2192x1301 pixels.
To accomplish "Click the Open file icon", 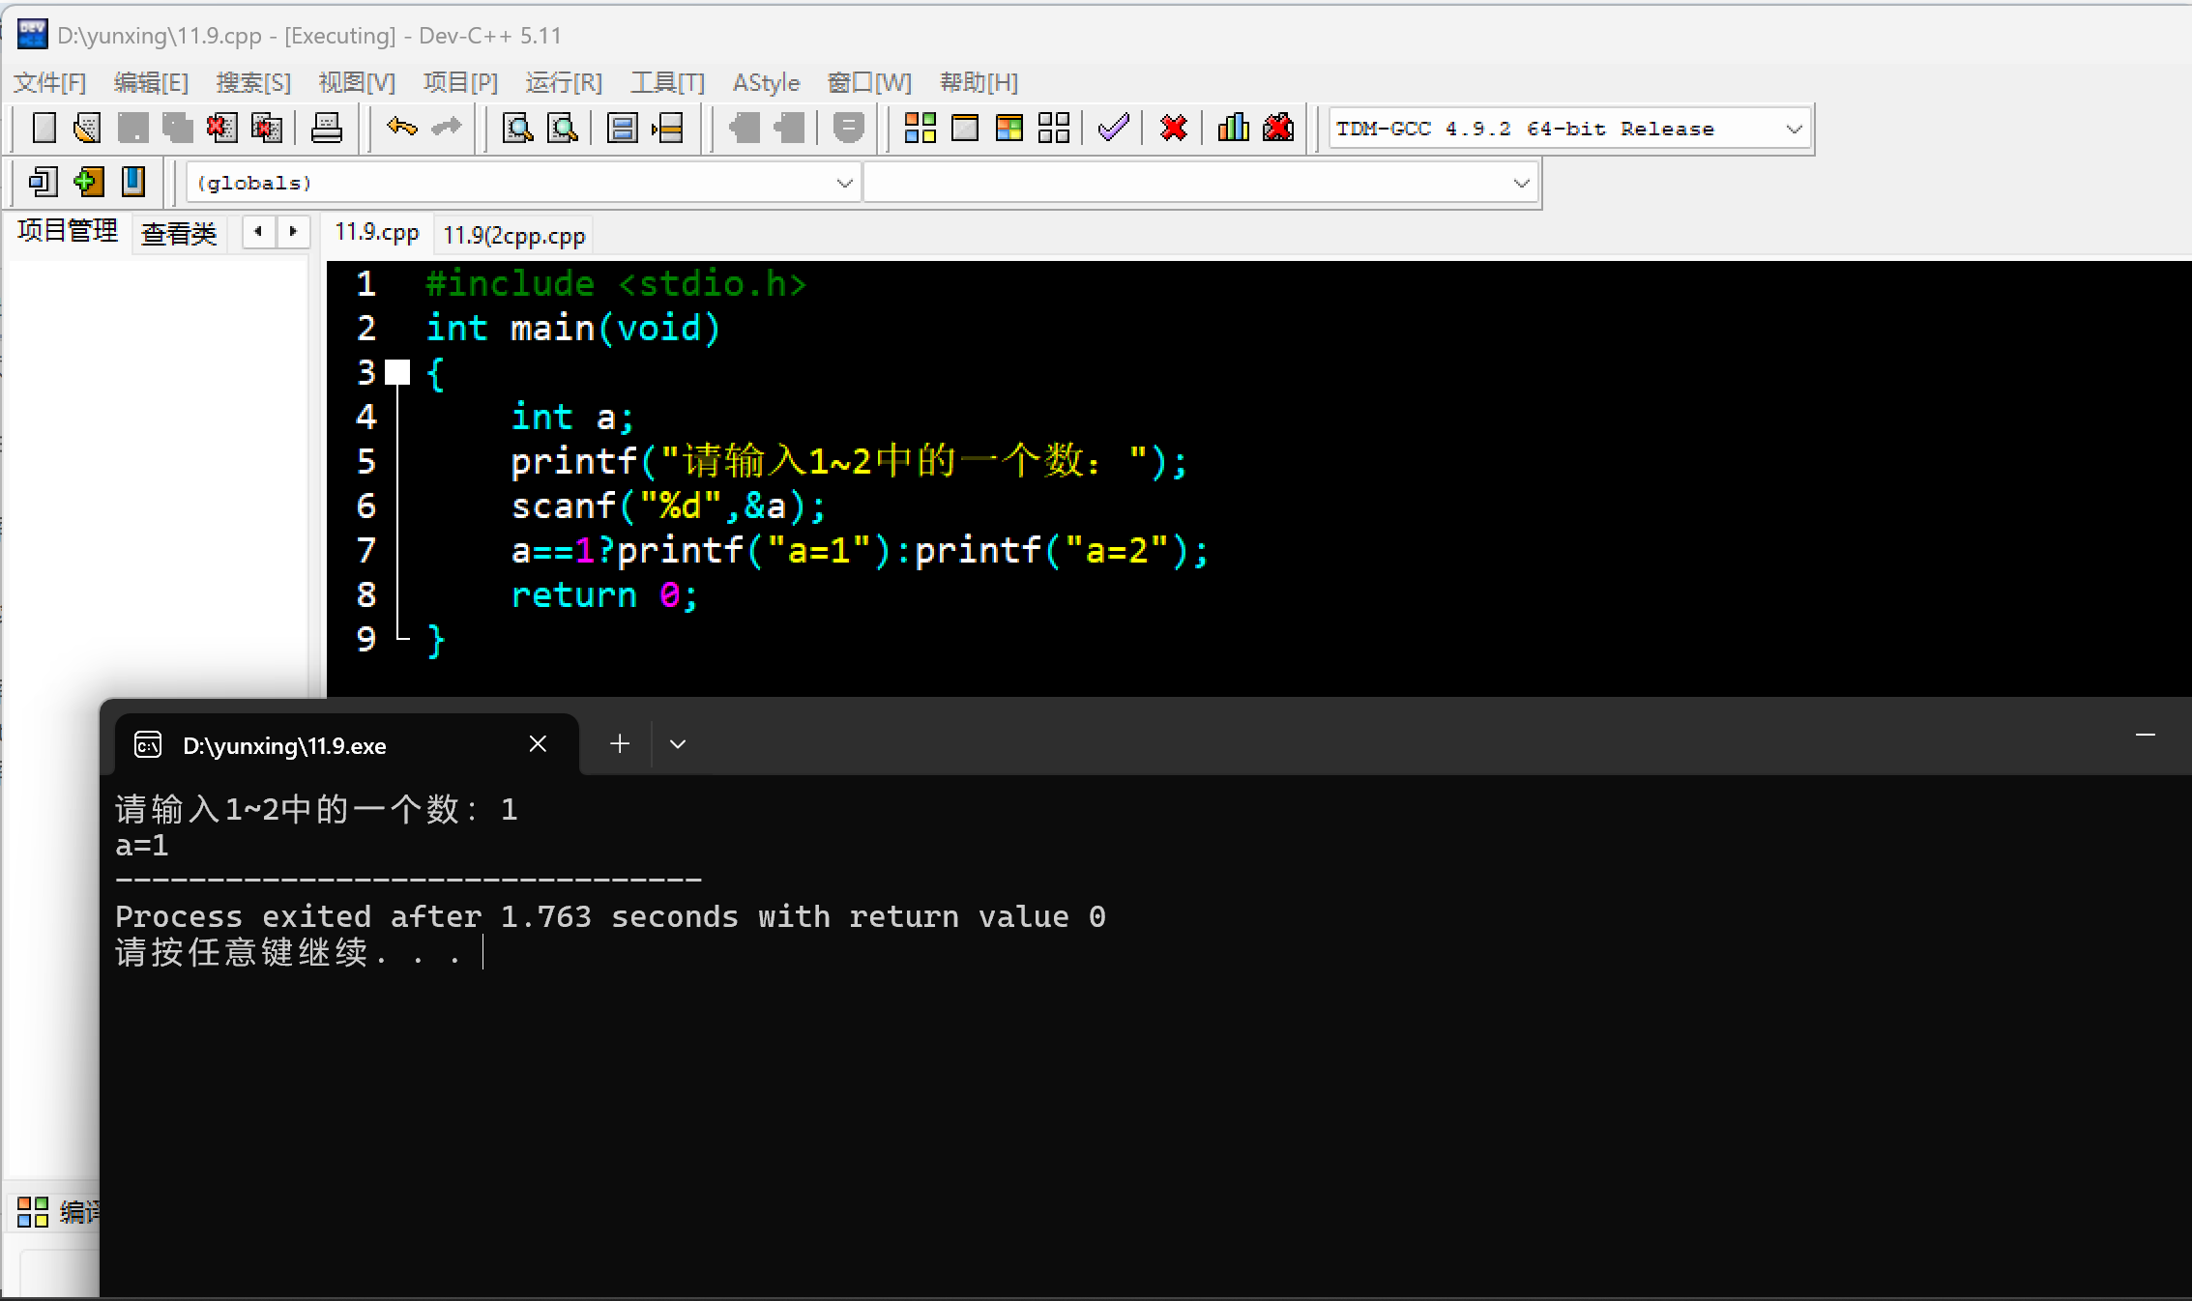I will point(87,128).
